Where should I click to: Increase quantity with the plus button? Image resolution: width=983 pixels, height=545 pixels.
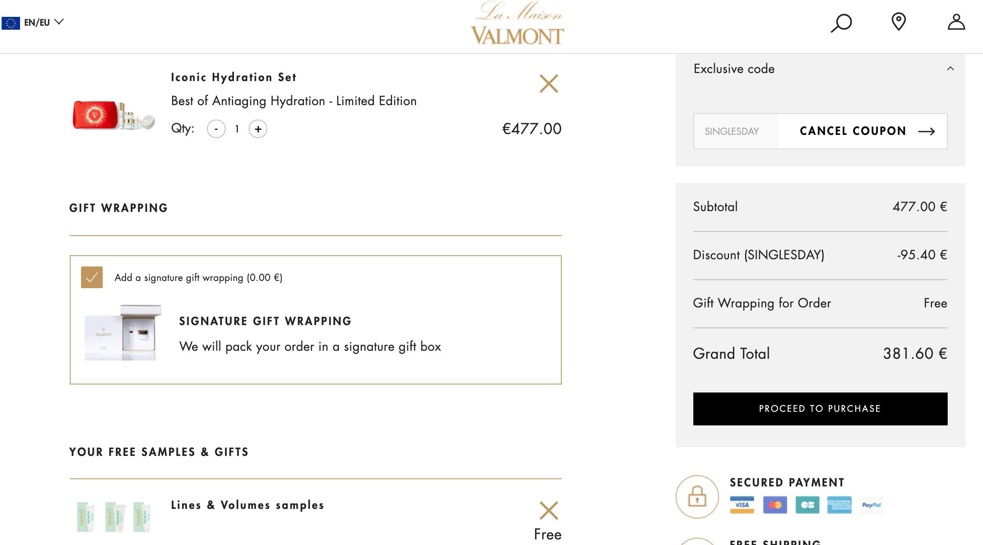click(258, 129)
